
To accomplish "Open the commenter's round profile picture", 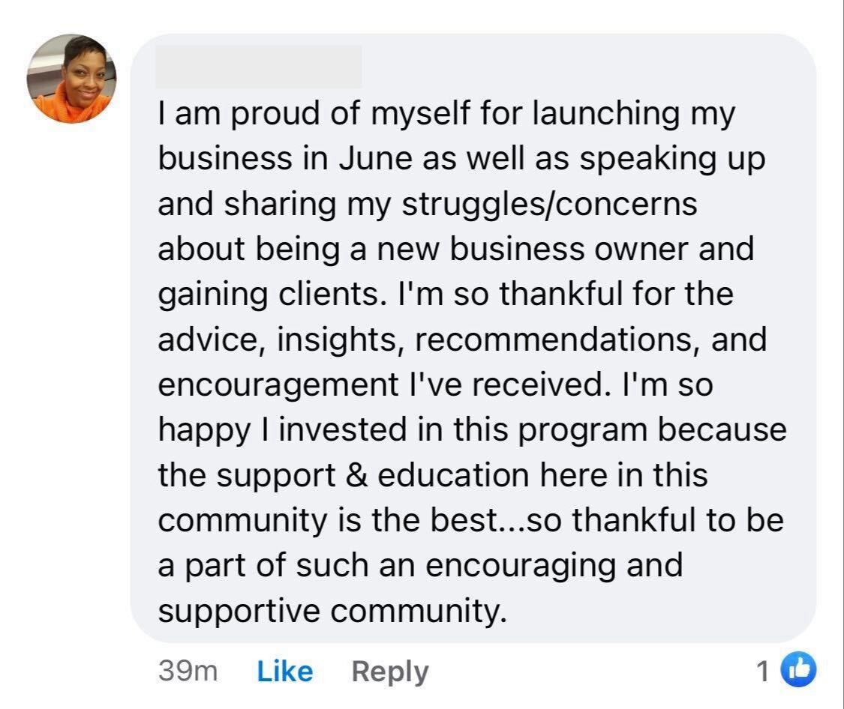I will [72, 78].
